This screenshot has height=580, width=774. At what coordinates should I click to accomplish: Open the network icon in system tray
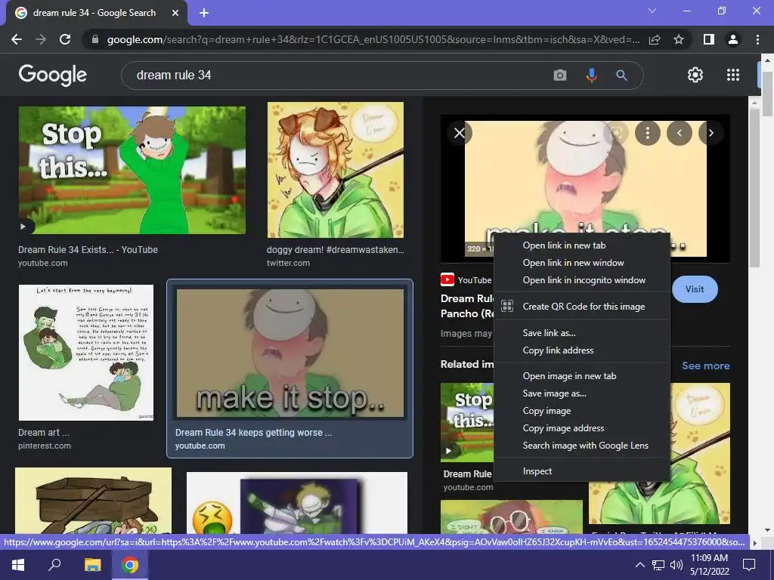(658, 565)
